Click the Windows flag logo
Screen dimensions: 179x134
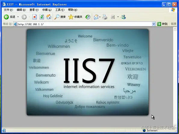tap(173, 10)
